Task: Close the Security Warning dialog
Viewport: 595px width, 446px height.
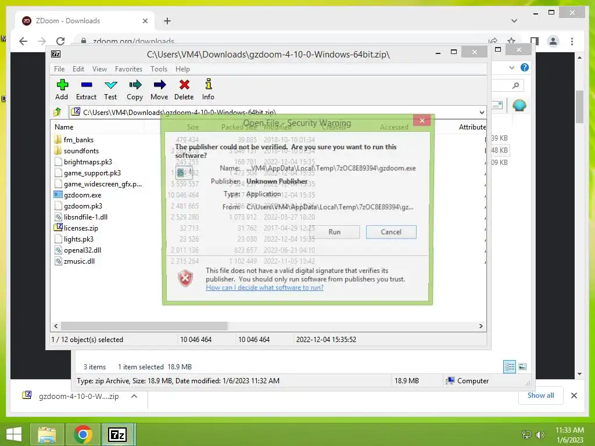Action: click(x=422, y=120)
